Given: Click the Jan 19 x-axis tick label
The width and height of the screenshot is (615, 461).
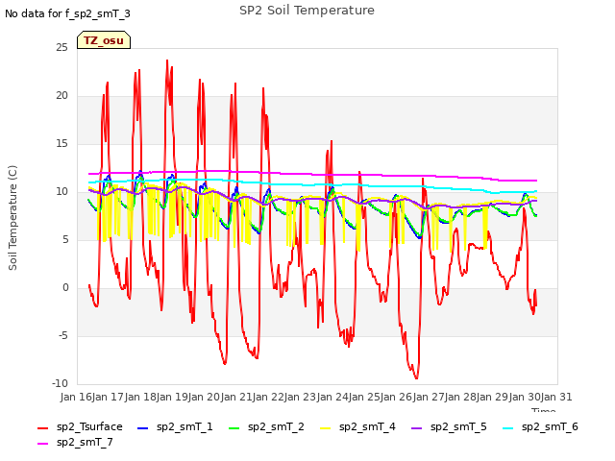Looking at the screenshot, I should [x=172, y=397].
